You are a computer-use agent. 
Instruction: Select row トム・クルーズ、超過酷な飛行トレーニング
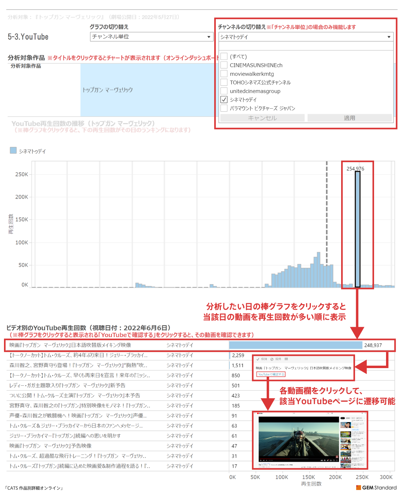(x=200, y=456)
